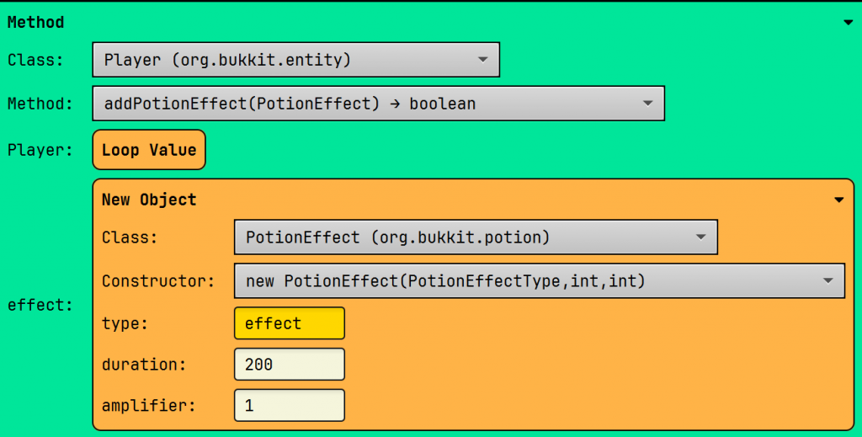Collapse the New Object block arrow
This screenshot has height=437, width=862.
coord(838,200)
